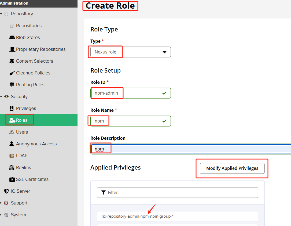Click Modify Applied Privileges button

(x=232, y=168)
